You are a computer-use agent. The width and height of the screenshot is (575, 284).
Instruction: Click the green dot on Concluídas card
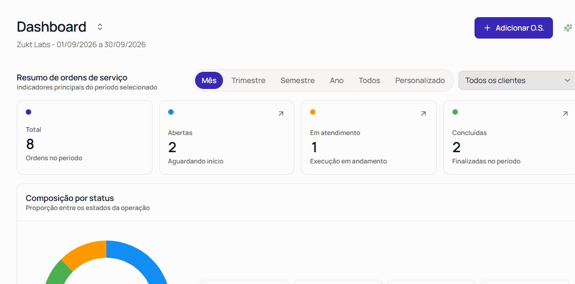coord(455,112)
